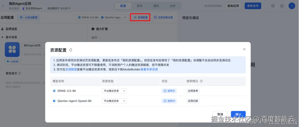Click the 复制应用 button
Image resolution: width=299 pixels, height=127 pixels.
click(233, 6)
